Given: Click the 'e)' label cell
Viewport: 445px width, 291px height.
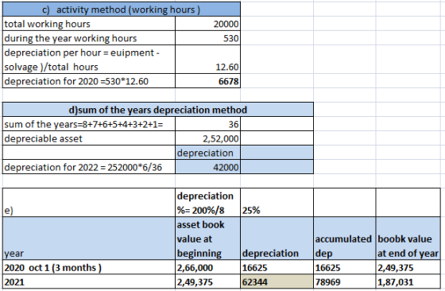Looking at the screenshot, I should (x=89, y=203).
